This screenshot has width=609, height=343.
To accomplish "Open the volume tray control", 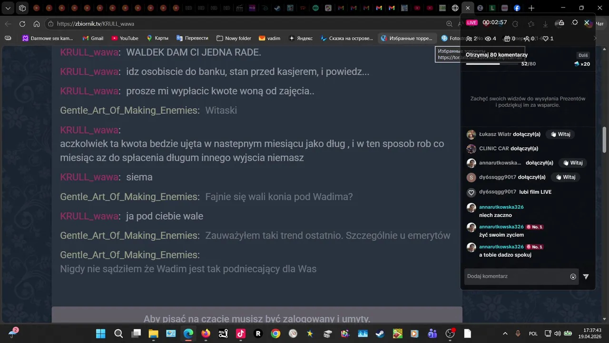I will coord(557,333).
